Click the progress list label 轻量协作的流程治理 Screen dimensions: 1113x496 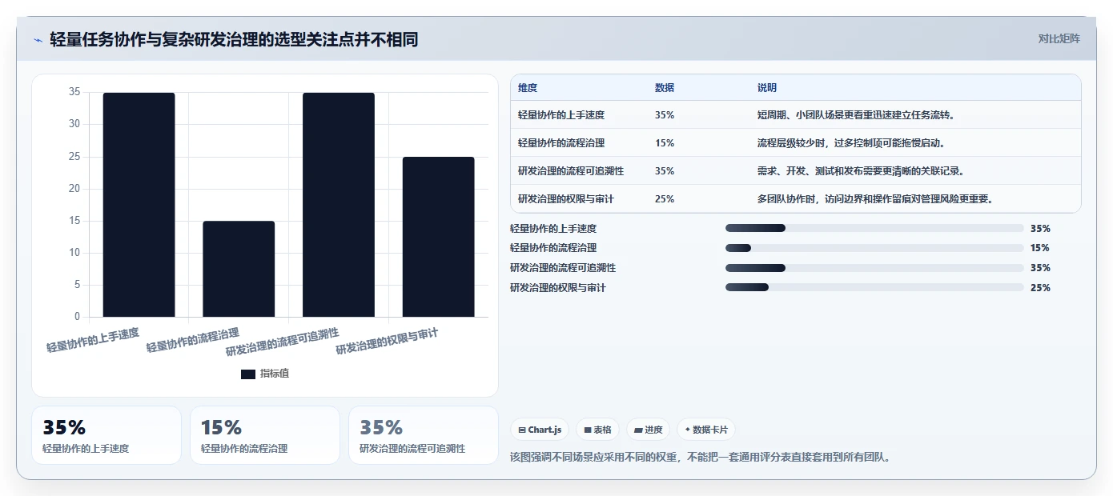(553, 248)
